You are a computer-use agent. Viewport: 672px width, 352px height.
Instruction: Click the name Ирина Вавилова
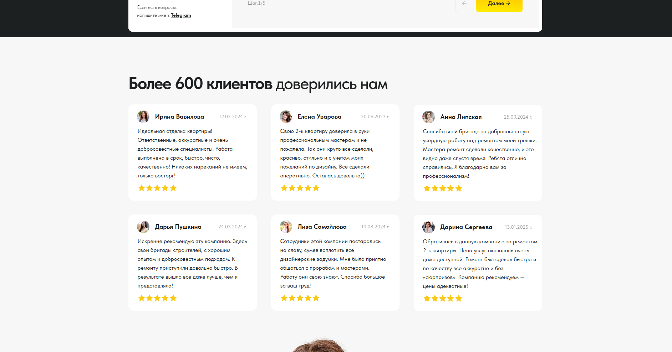click(x=179, y=117)
